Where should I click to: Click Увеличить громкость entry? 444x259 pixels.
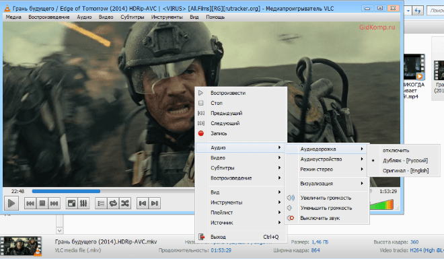tap(327, 198)
